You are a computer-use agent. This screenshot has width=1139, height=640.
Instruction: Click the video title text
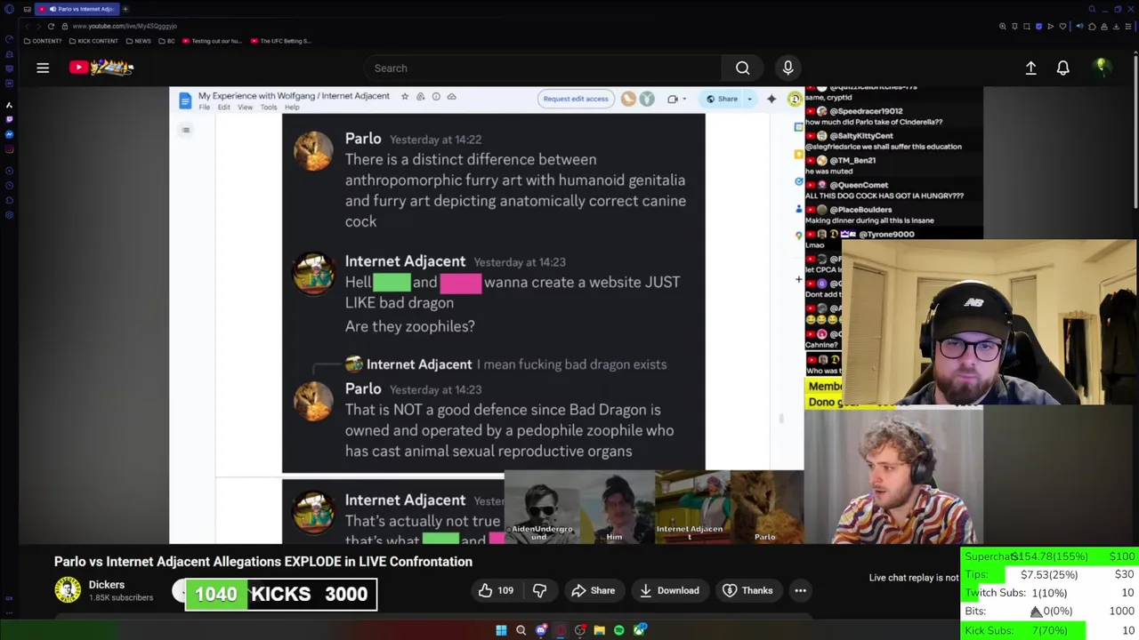click(263, 562)
